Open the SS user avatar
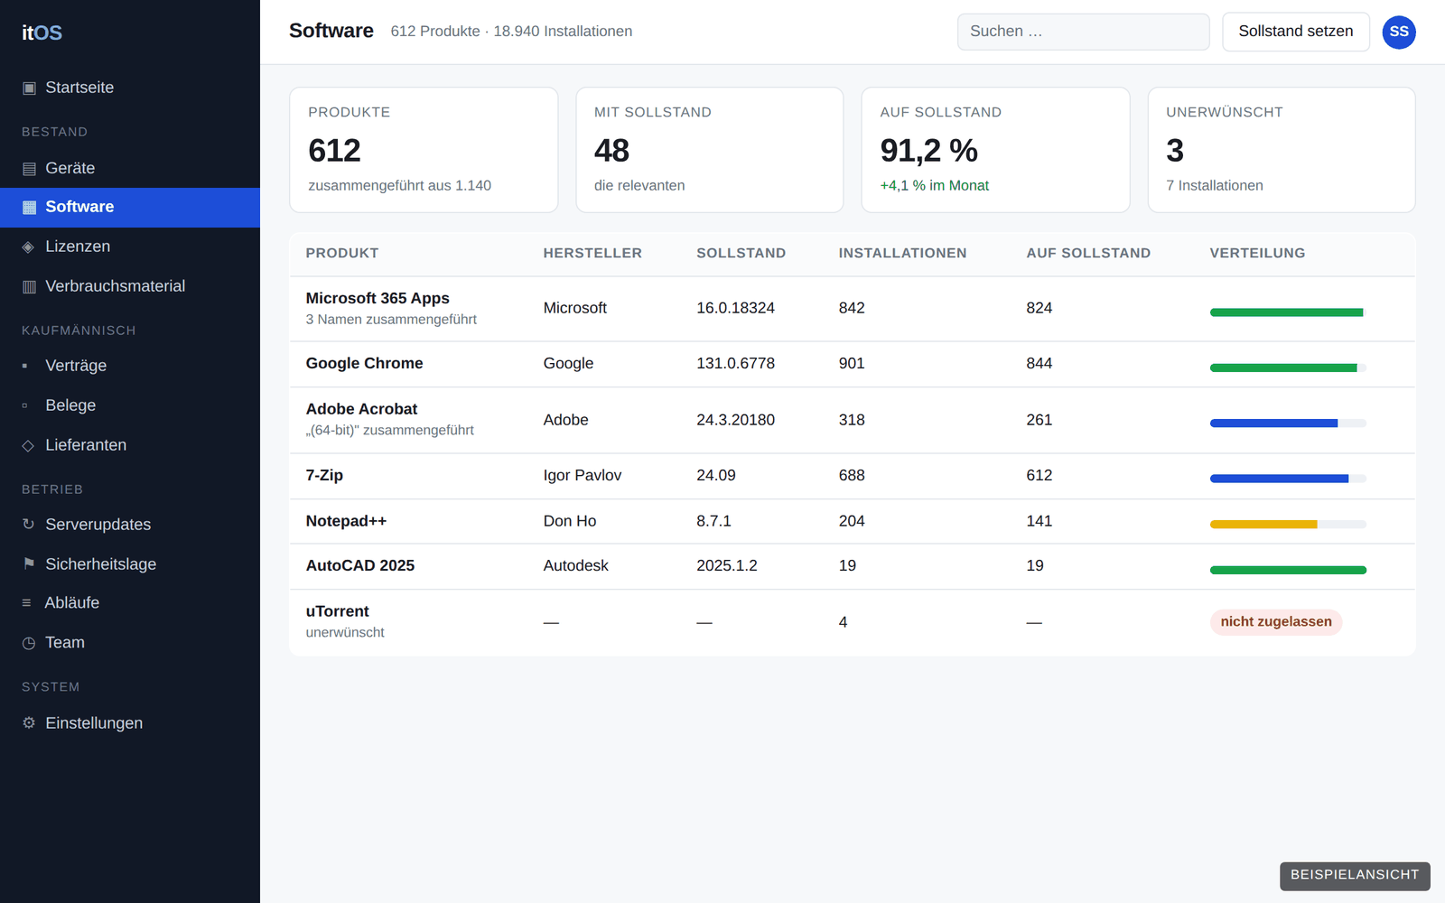 (1399, 32)
